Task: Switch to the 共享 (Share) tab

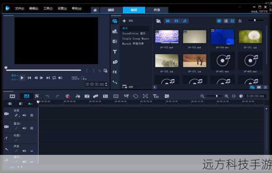Action: click(x=157, y=10)
